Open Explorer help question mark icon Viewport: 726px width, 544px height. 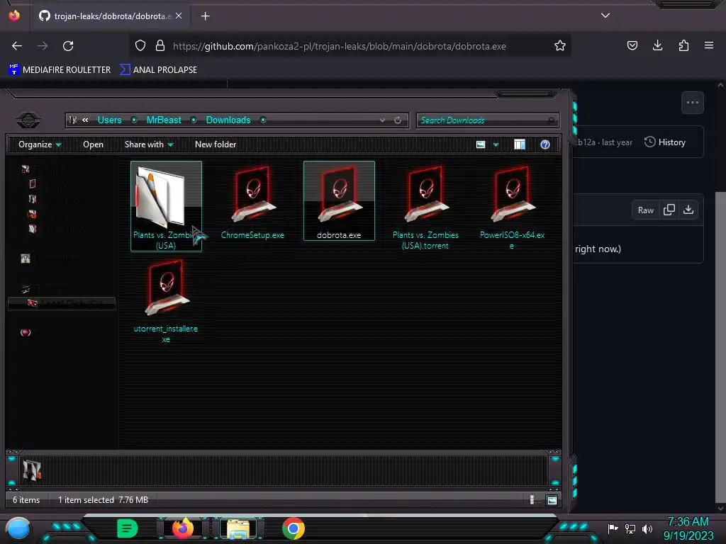click(545, 144)
